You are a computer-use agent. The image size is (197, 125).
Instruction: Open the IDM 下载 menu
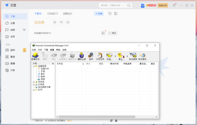click(46, 50)
